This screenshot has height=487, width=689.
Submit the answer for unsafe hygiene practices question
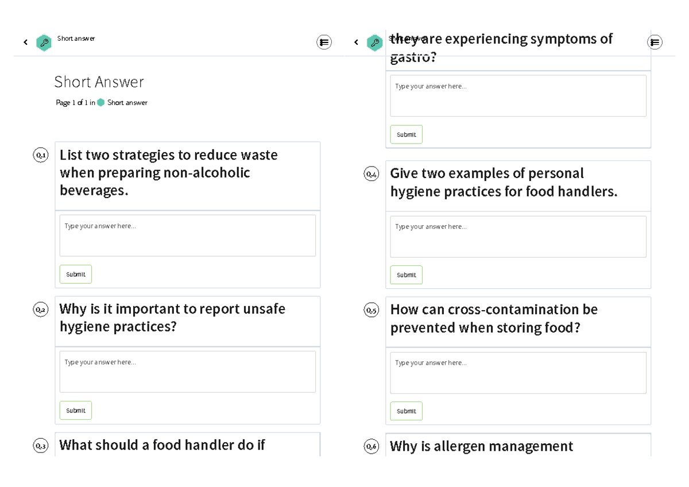point(76,411)
